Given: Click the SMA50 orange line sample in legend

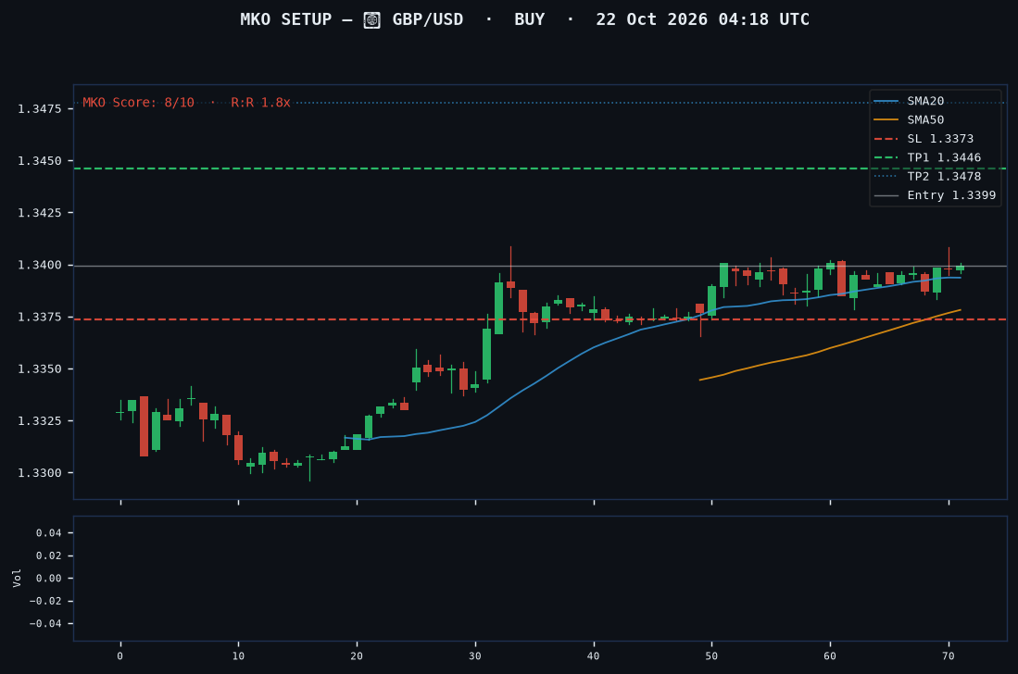Looking at the screenshot, I should pyautogui.click(x=886, y=120).
